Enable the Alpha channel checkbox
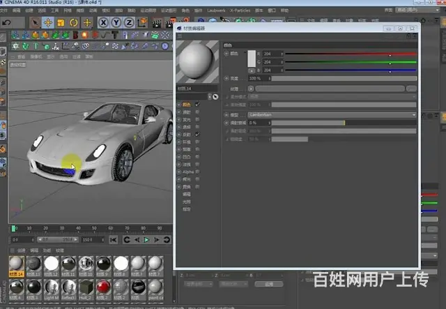Screen dimensions: 446x309 (197, 172)
